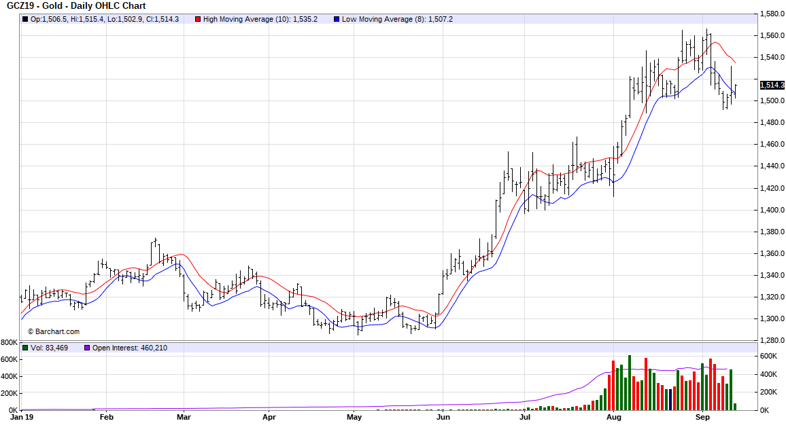
Task: Click the Open Interest 460,210 legend label
Action: [x=130, y=348]
